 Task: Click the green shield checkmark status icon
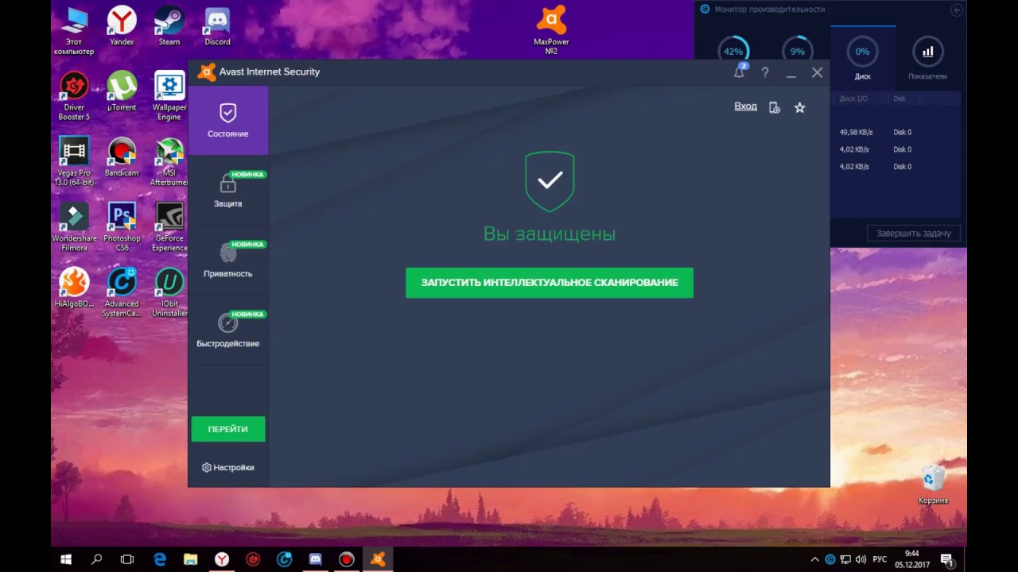[x=550, y=182]
